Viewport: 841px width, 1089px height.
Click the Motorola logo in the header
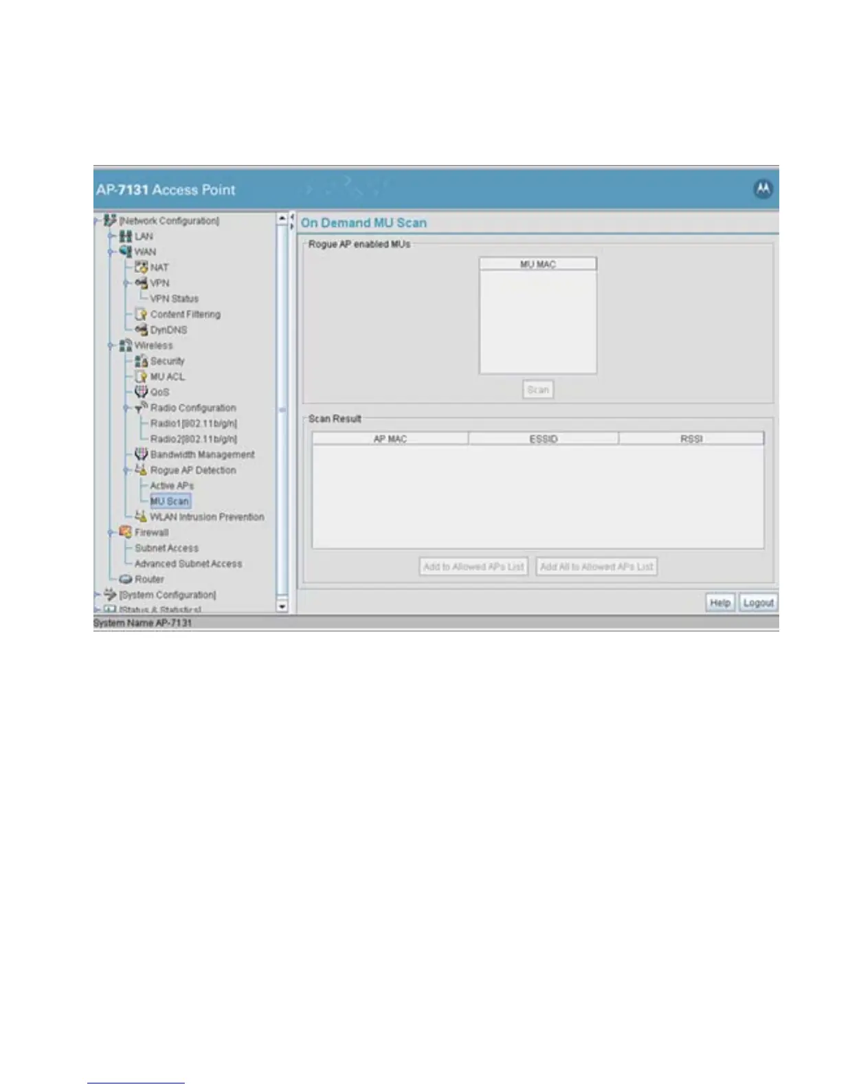(763, 189)
